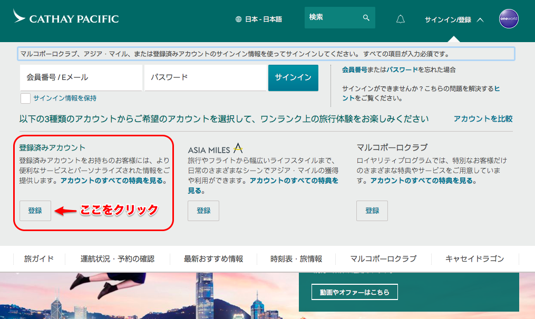Screen dimensions: 535x319
Task: Click the globe icon beside 日本 - 日本語
Action: pos(238,19)
